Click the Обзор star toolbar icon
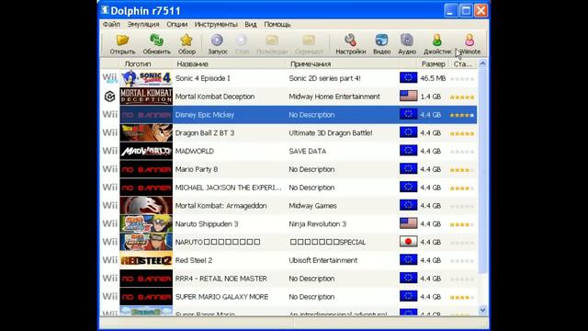This screenshot has width=588, height=331. click(x=187, y=40)
